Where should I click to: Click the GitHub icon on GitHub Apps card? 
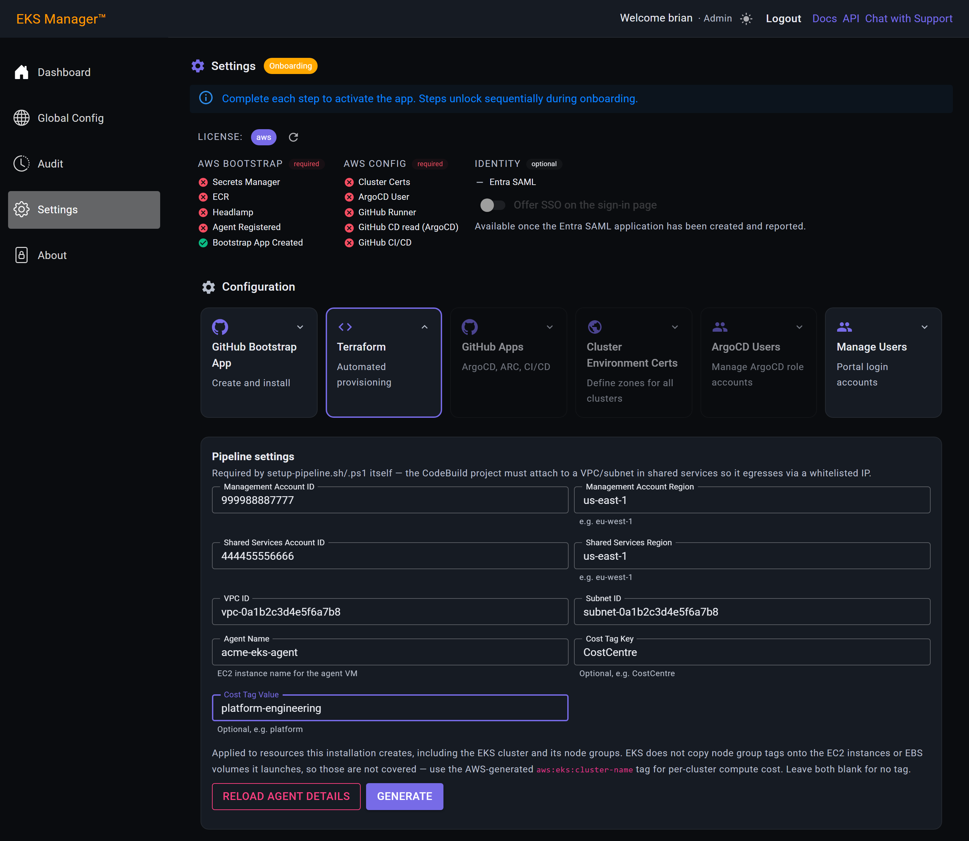pyautogui.click(x=469, y=327)
